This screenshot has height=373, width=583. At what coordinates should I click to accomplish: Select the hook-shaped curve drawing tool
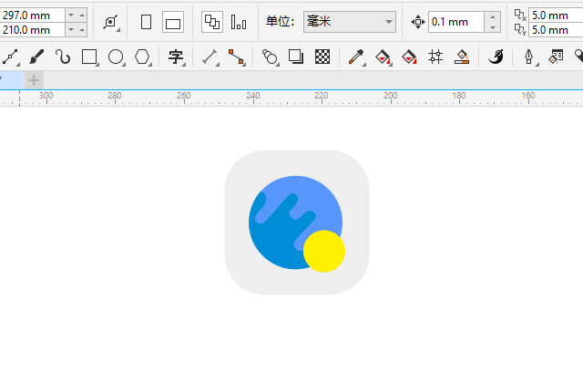pos(63,57)
